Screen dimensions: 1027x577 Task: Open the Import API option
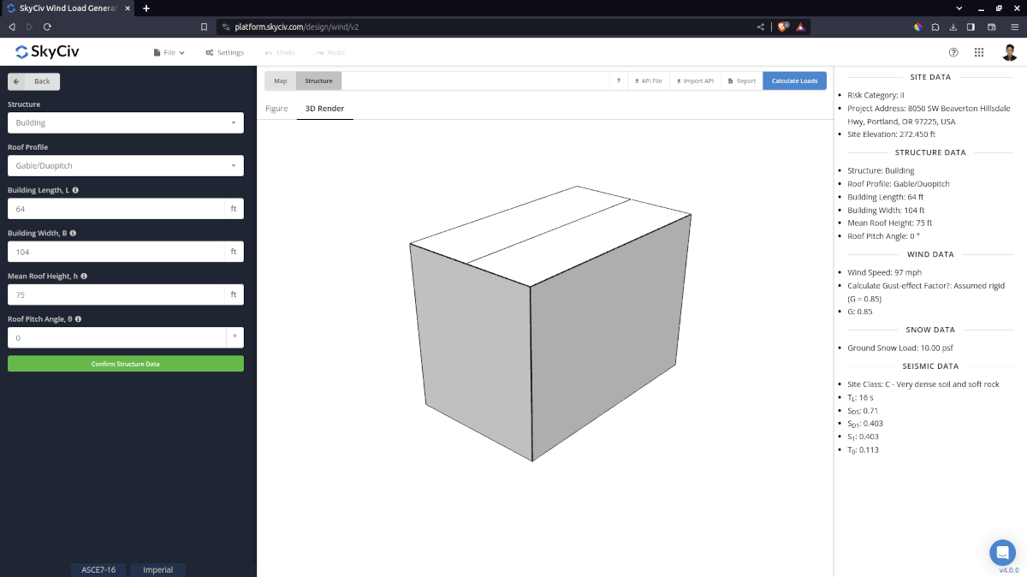695,80
